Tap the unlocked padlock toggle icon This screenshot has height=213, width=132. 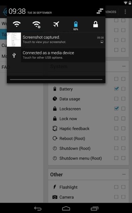(95, 24)
